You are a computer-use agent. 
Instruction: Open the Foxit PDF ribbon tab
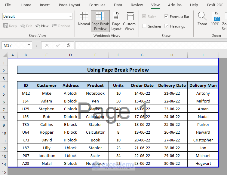tap(215, 5)
